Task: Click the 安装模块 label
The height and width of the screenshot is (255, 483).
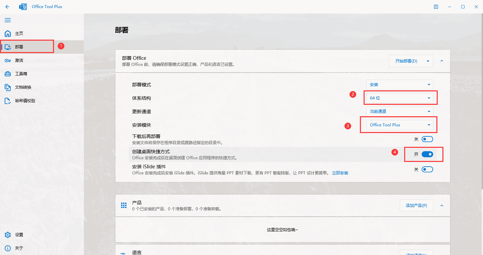Action: click(142, 125)
